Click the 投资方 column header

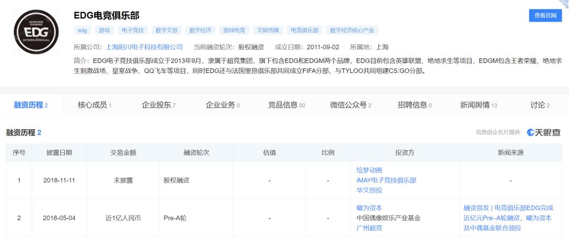click(405, 152)
